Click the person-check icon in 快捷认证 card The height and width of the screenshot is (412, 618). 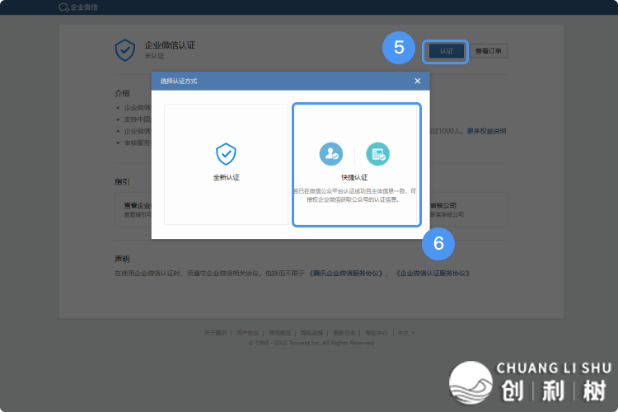[x=330, y=154]
